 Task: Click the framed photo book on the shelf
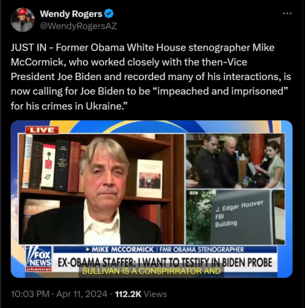click(x=149, y=179)
